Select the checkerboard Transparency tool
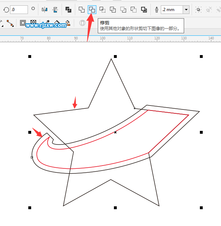Image resolution: width=221 pixels, height=226 pixels. pos(33,24)
